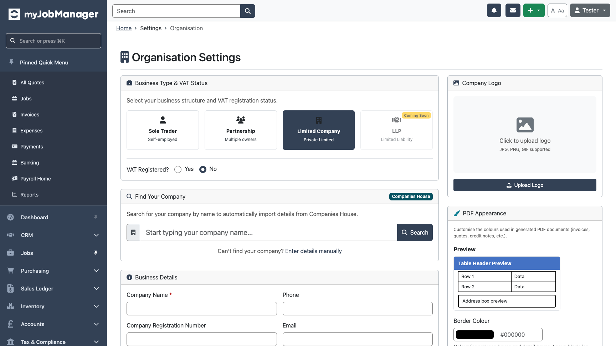This screenshot has width=616, height=346.
Task: Click the company Search button
Action: pos(415,232)
